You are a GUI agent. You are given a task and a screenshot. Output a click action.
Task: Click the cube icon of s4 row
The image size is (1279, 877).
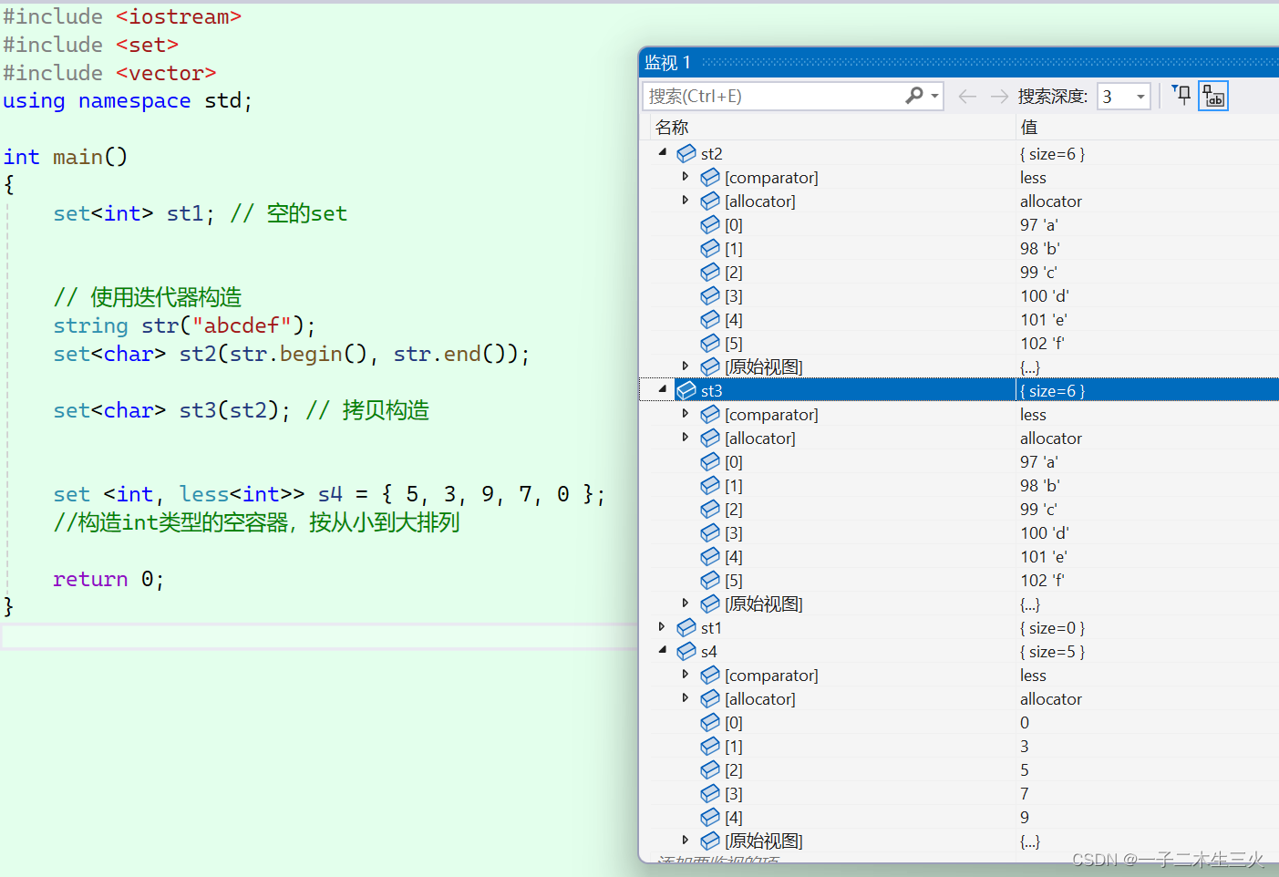pos(686,651)
